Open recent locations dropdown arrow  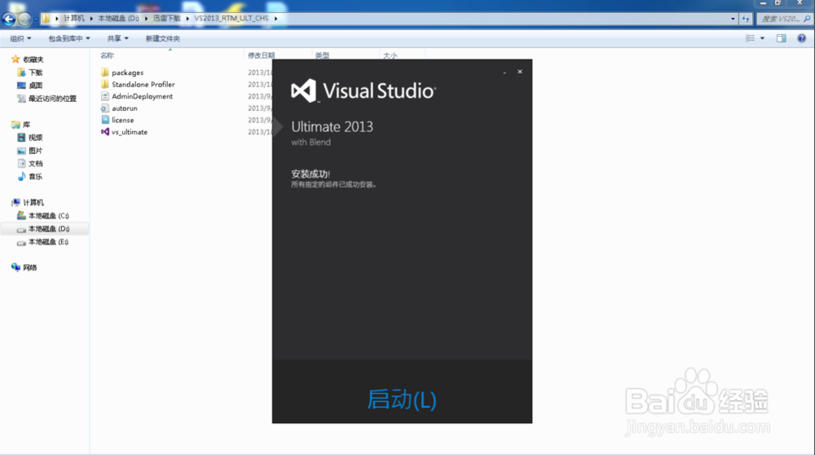pyautogui.click(x=35, y=20)
